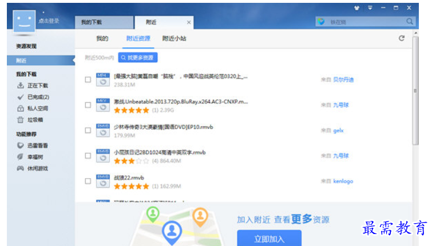Select 附近 in the left sidebar

point(41,61)
